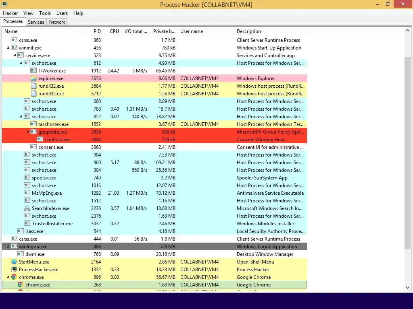The width and height of the screenshot is (413, 309).
Task: Click the Process Hacker title bar icon
Action: (4, 4)
